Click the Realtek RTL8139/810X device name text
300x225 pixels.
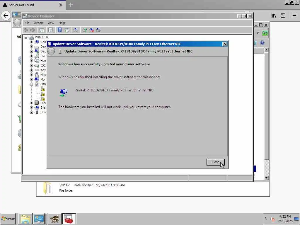click(114, 90)
